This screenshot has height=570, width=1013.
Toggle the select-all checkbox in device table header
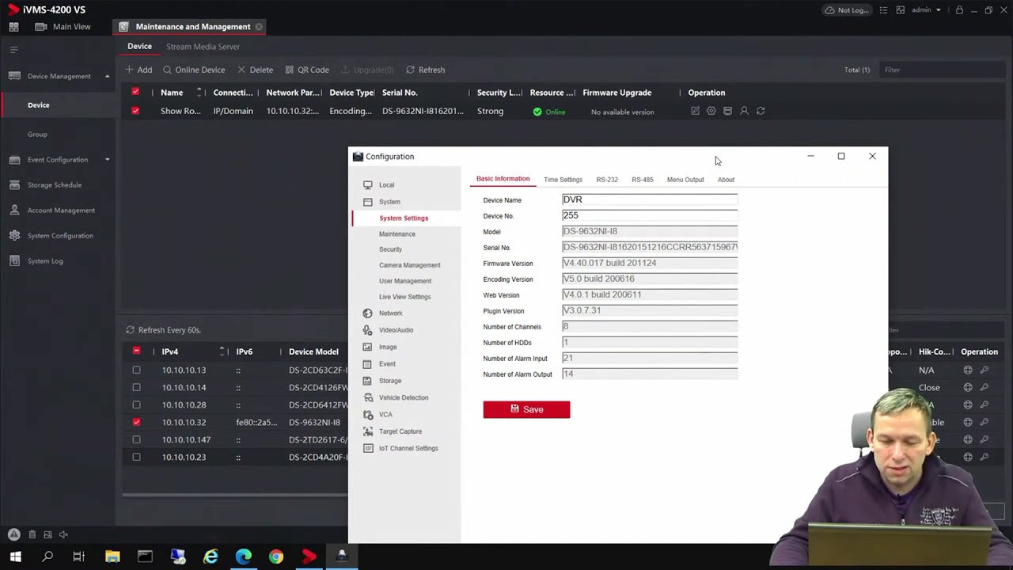[x=135, y=93]
